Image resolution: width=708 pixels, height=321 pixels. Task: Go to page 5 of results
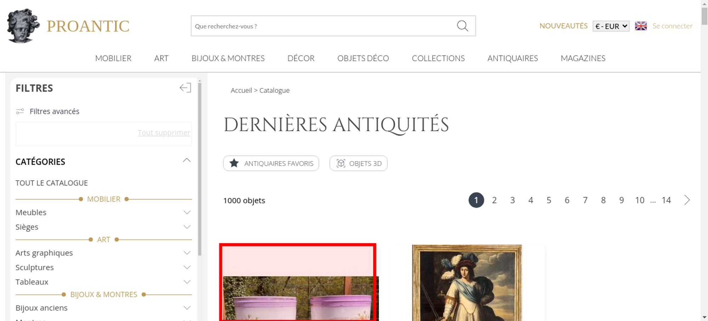pyautogui.click(x=549, y=200)
